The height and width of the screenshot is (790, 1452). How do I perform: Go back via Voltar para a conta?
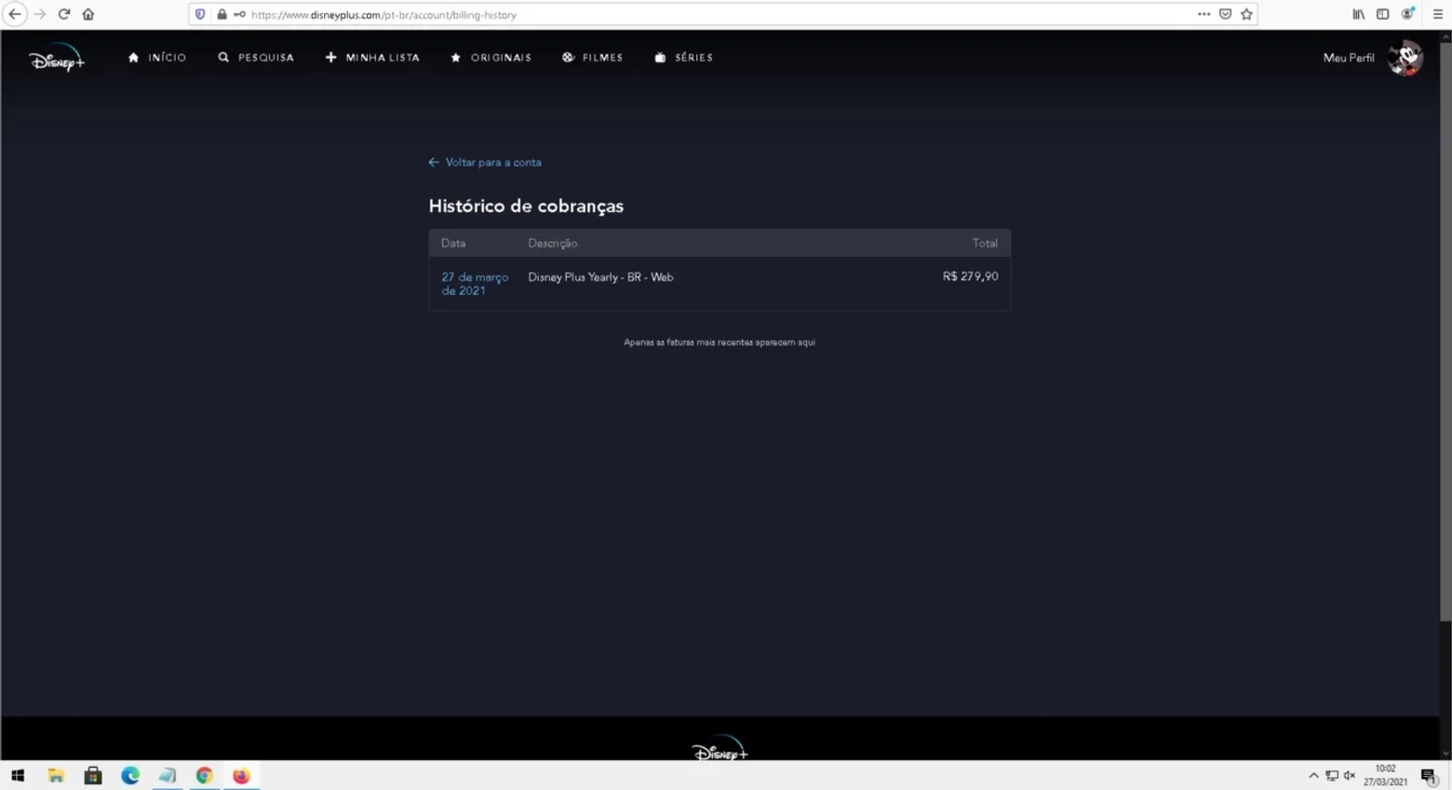click(x=485, y=162)
